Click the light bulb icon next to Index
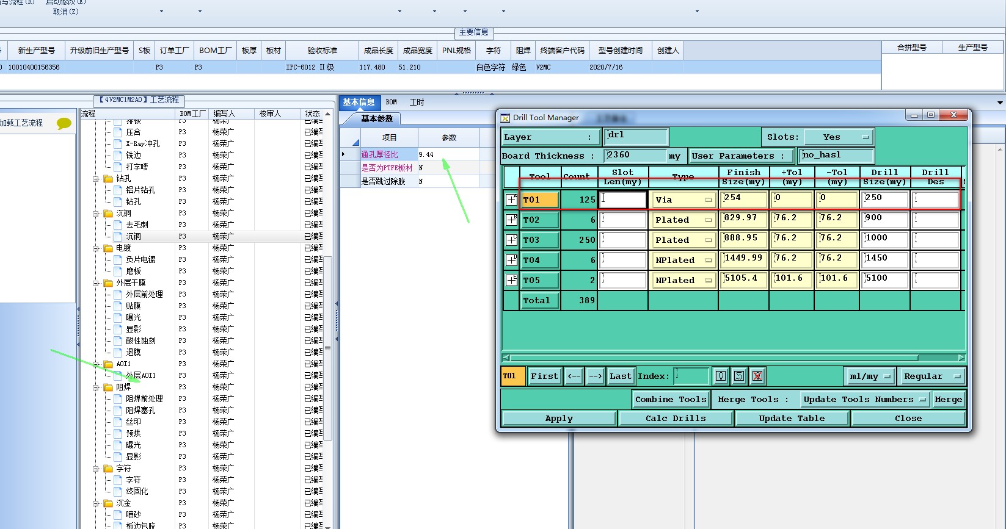 721,376
